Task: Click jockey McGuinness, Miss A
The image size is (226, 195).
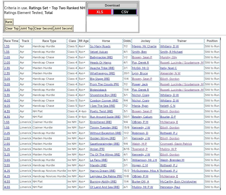Action: [x=145, y=171]
